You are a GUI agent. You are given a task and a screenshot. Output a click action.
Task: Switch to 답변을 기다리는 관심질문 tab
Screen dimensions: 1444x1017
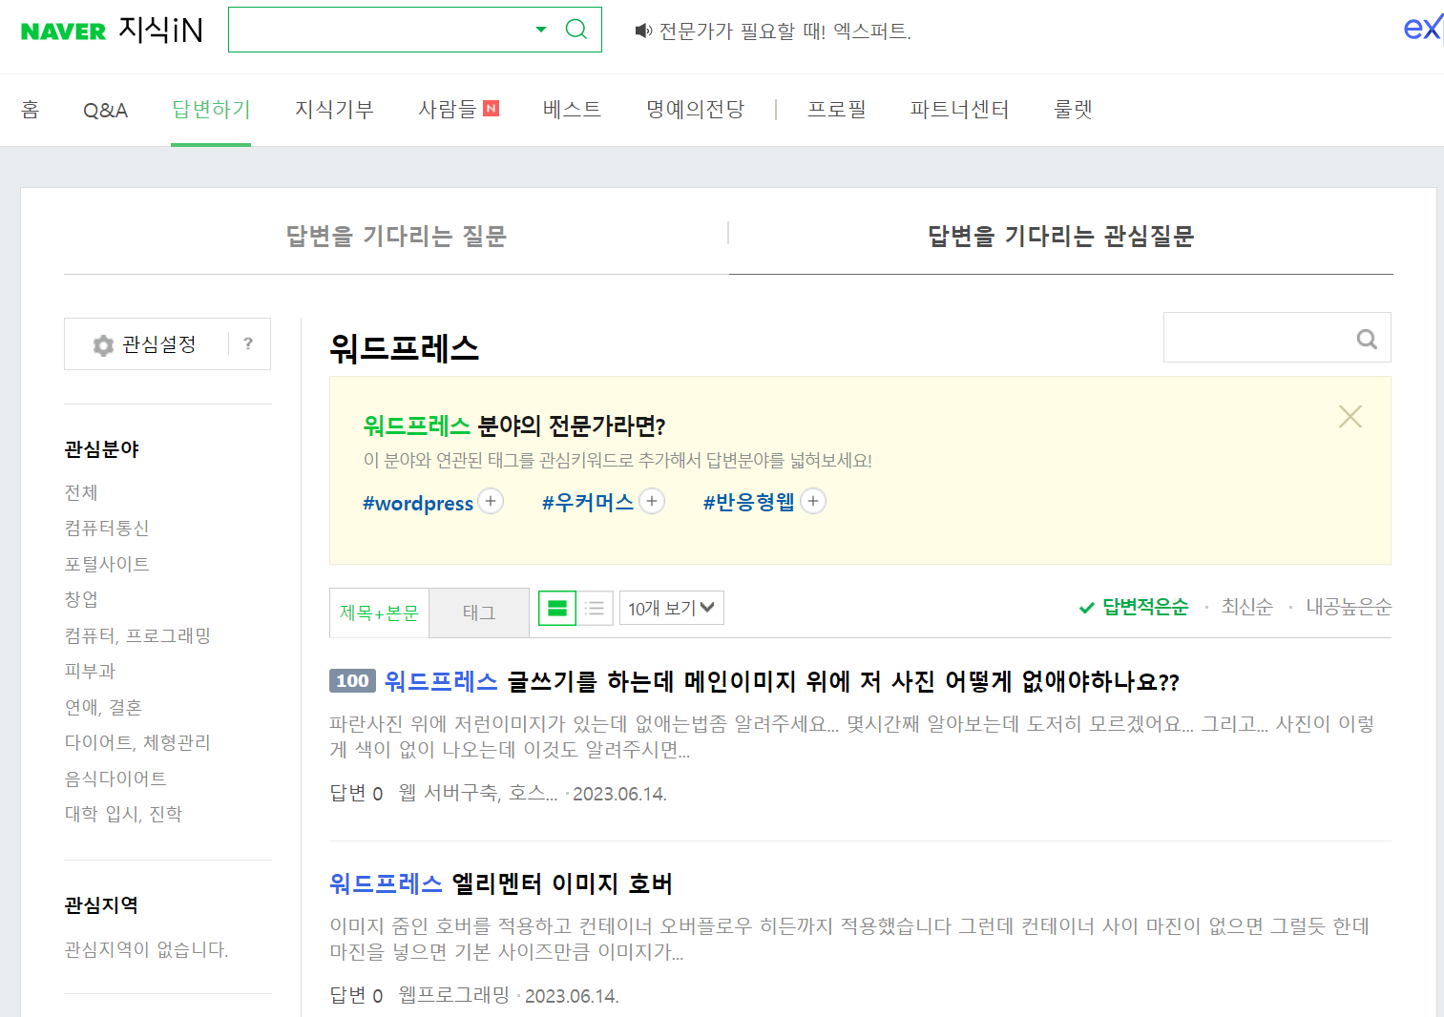1061,237
